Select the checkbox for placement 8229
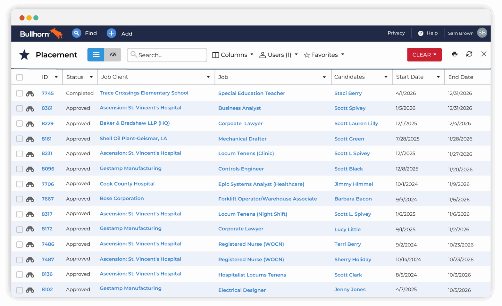502x306 pixels. click(x=20, y=124)
